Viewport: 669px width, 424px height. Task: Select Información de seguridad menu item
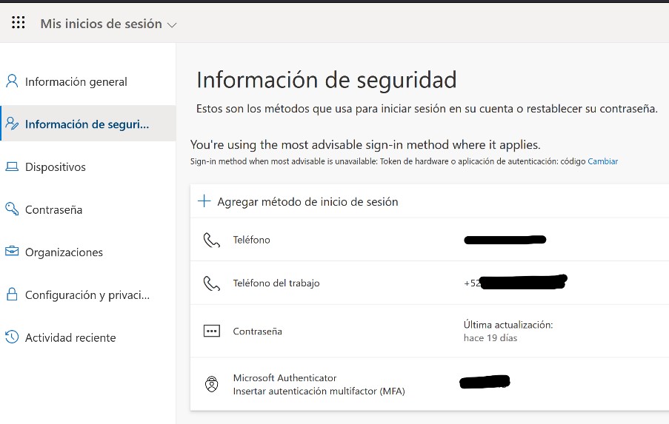pos(87,124)
